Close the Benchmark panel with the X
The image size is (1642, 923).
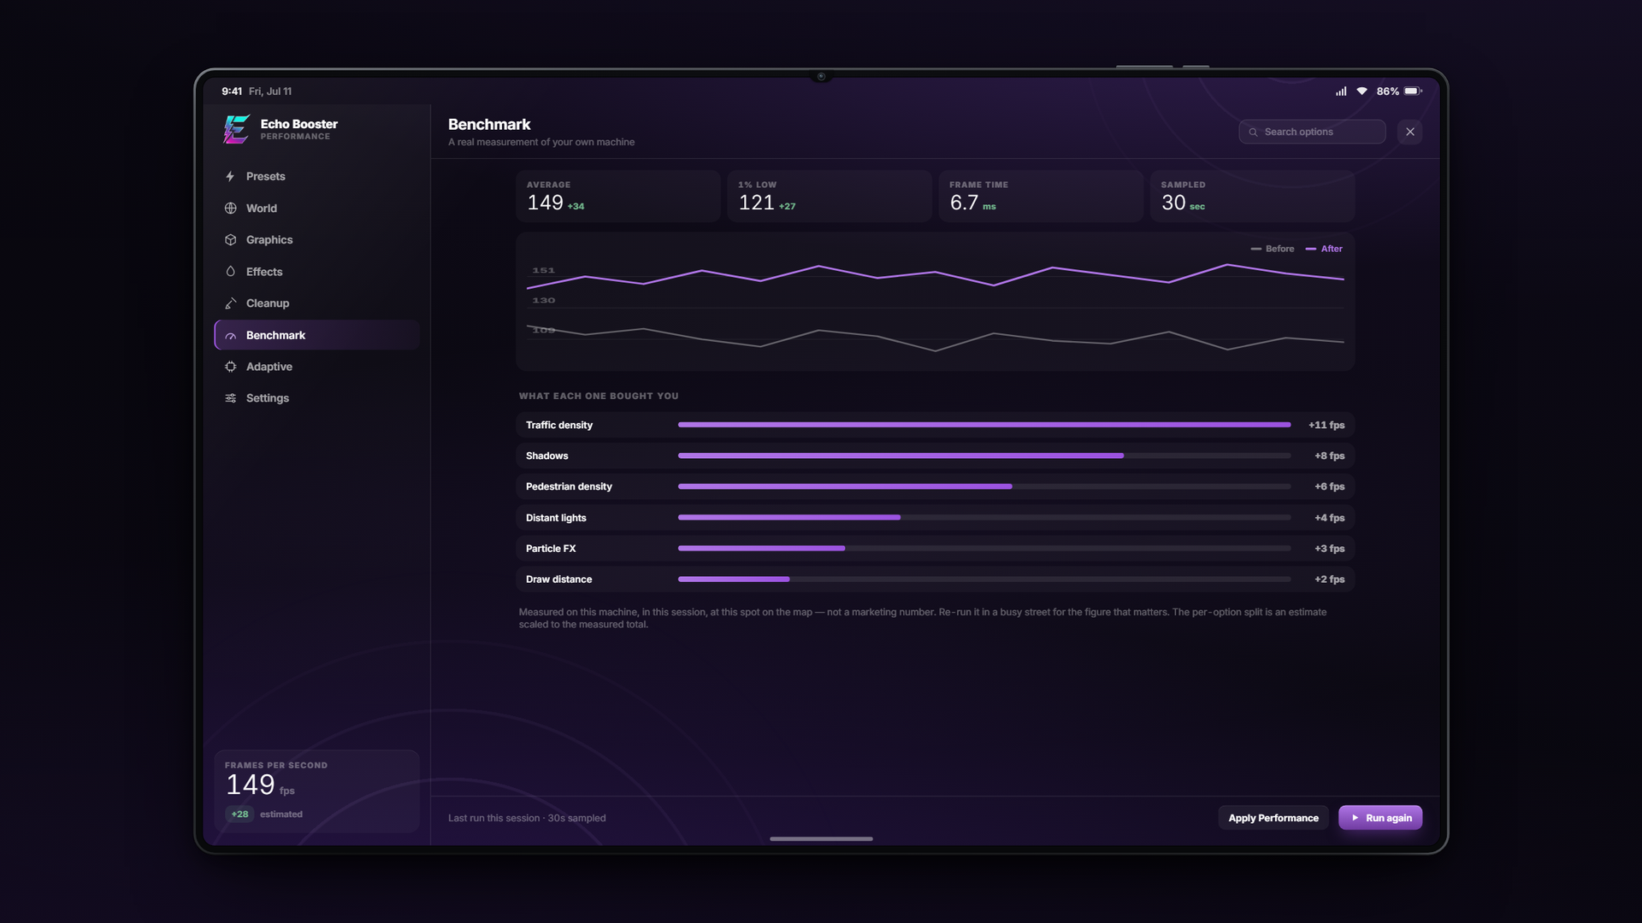[x=1410, y=132]
